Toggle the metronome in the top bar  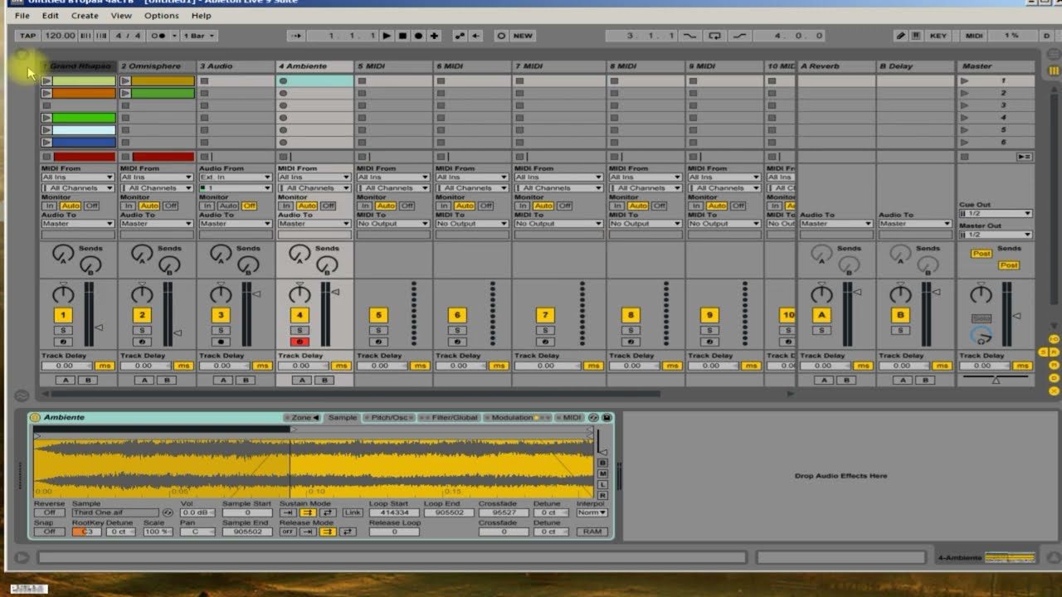159,36
